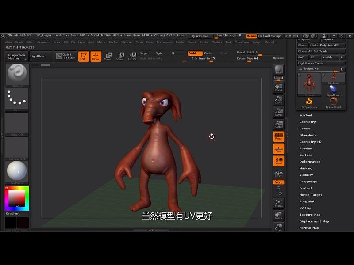
Task: Select the Move transform tool in top shelf
Action: point(108,56)
